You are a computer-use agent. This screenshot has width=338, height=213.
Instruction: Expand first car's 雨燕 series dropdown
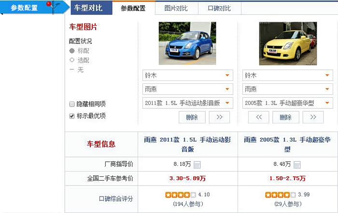187,89
